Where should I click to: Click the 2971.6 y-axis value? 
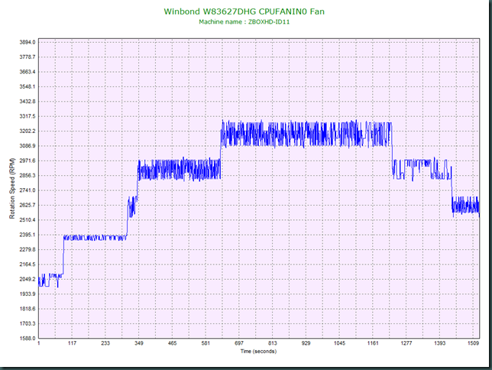[28, 161]
